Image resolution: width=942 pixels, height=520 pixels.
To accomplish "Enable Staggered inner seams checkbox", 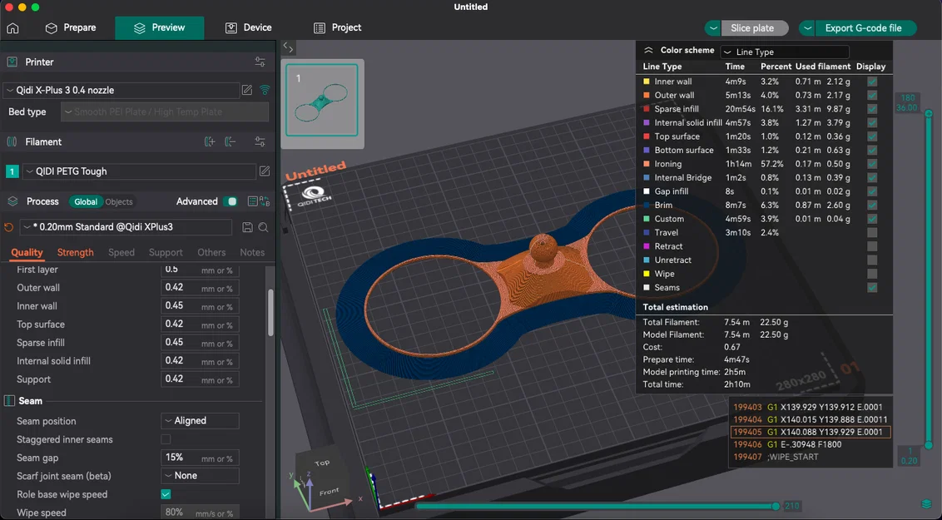I will [x=166, y=439].
